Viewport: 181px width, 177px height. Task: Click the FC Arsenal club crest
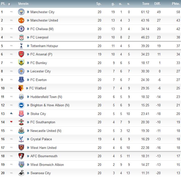[21, 54]
